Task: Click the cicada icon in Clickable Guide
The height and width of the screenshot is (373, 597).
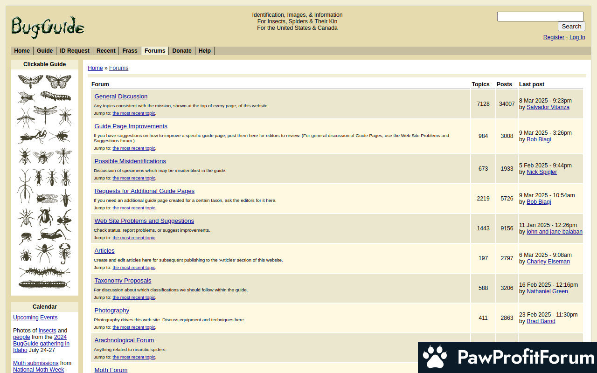Action: 47,198
